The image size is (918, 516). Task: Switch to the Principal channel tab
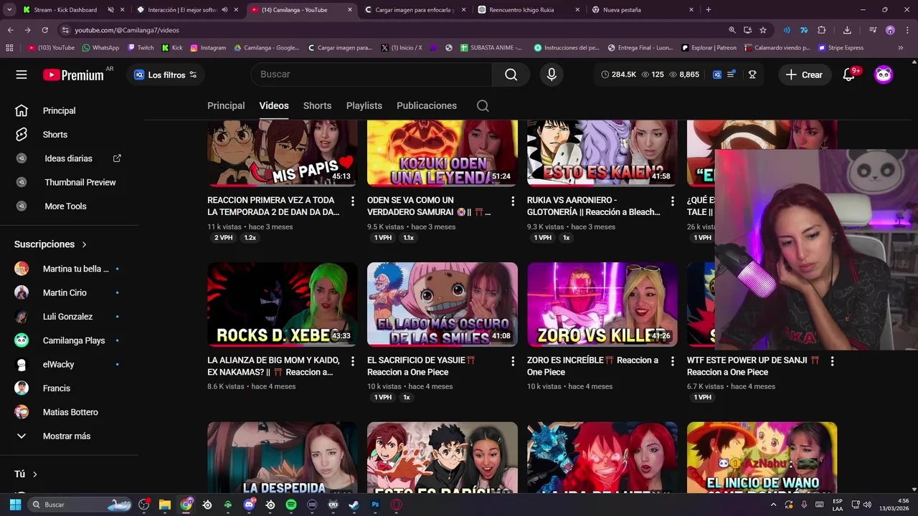[x=226, y=105]
